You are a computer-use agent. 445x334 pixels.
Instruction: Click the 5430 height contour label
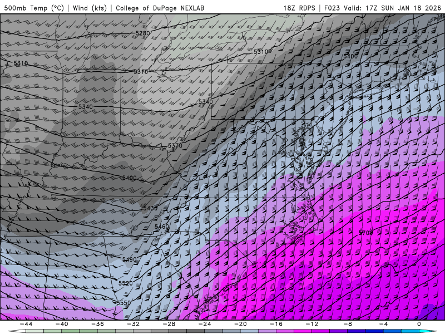click(x=150, y=208)
